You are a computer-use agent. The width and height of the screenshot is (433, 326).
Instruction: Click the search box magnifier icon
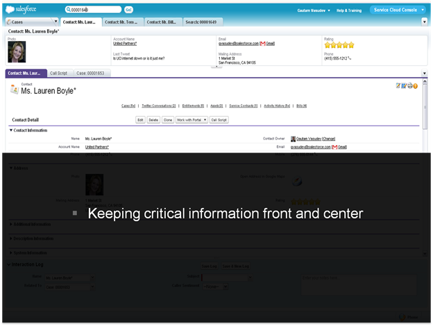68,10
